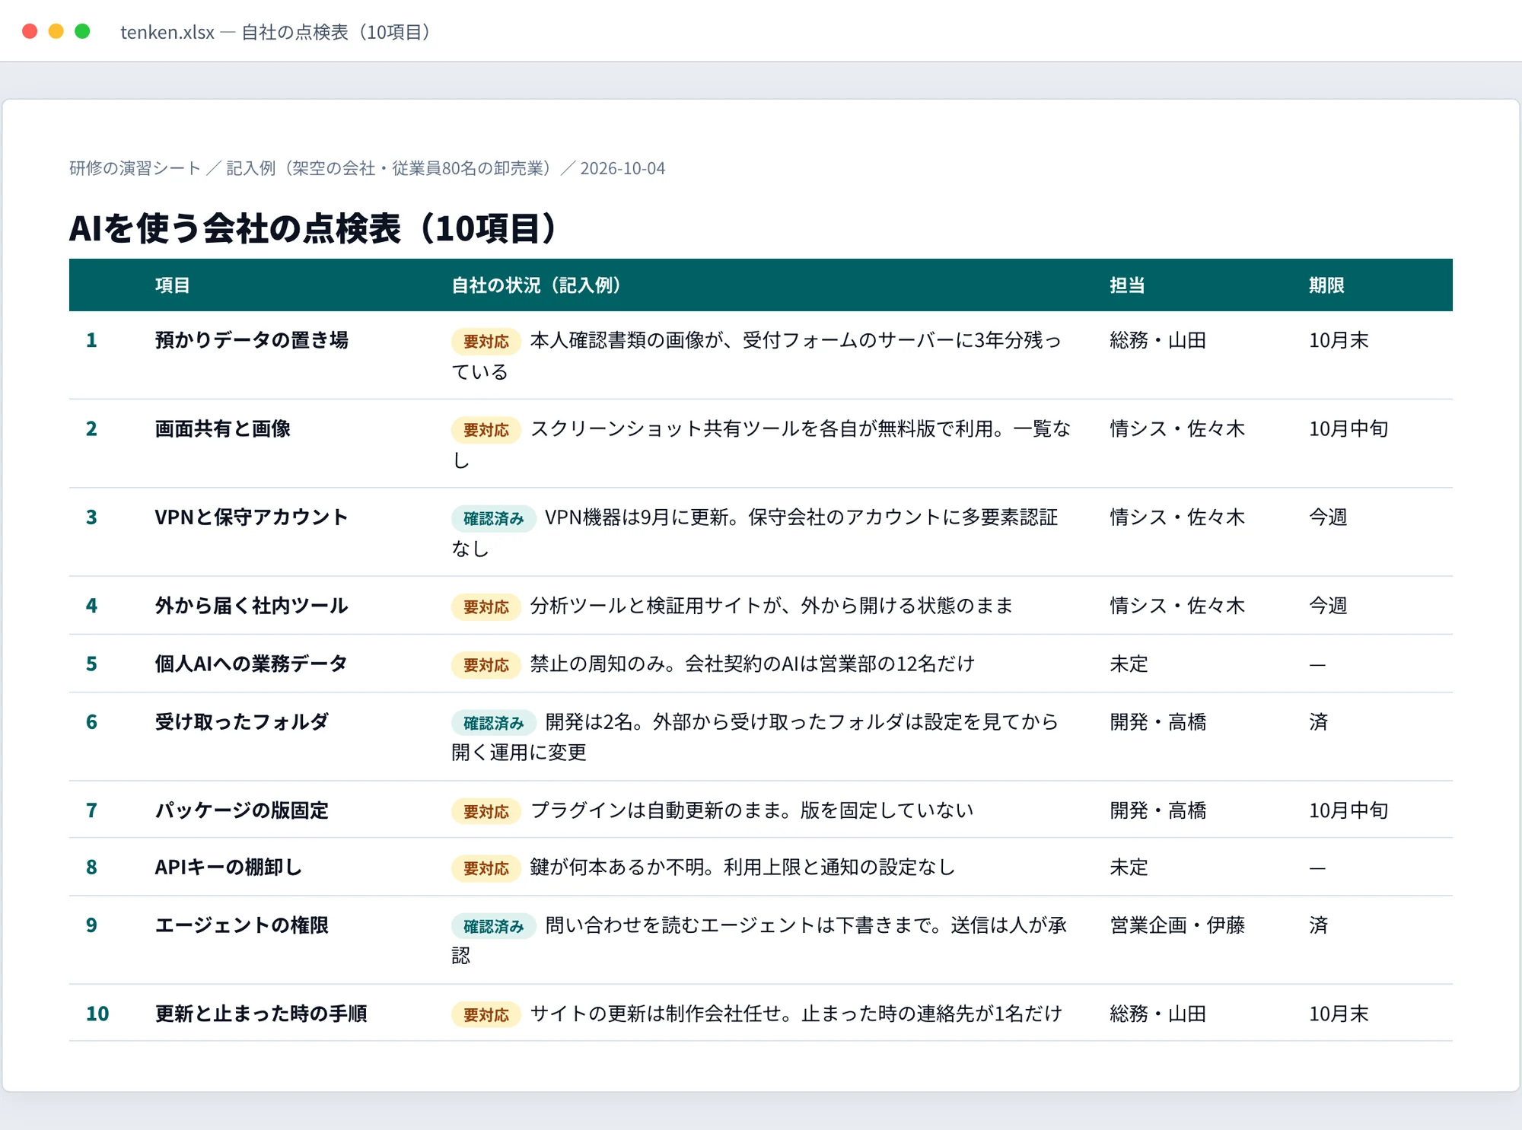The width and height of the screenshot is (1522, 1130).
Task: Click 営業企画・伊藤 assignee cell
Action: coord(1177,925)
